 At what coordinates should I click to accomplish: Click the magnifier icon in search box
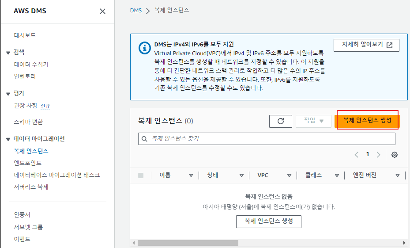tap(144, 139)
